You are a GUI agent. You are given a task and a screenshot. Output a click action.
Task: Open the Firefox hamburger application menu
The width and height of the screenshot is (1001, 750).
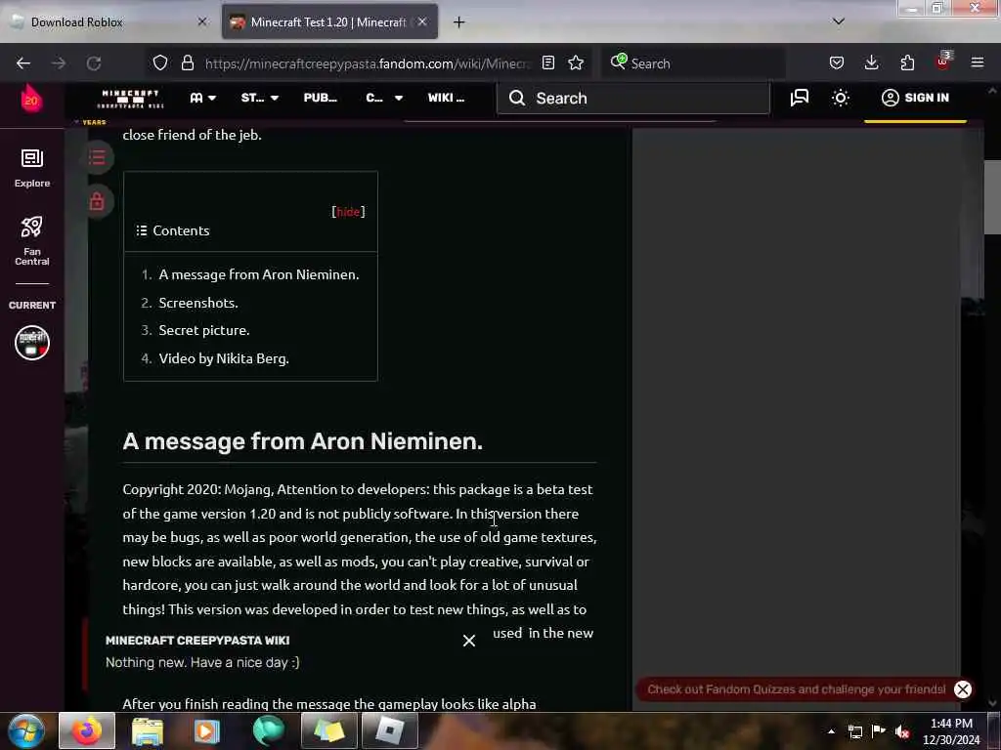pos(977,62)
